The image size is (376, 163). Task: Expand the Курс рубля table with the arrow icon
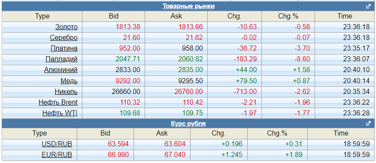[x=369, y=124]
